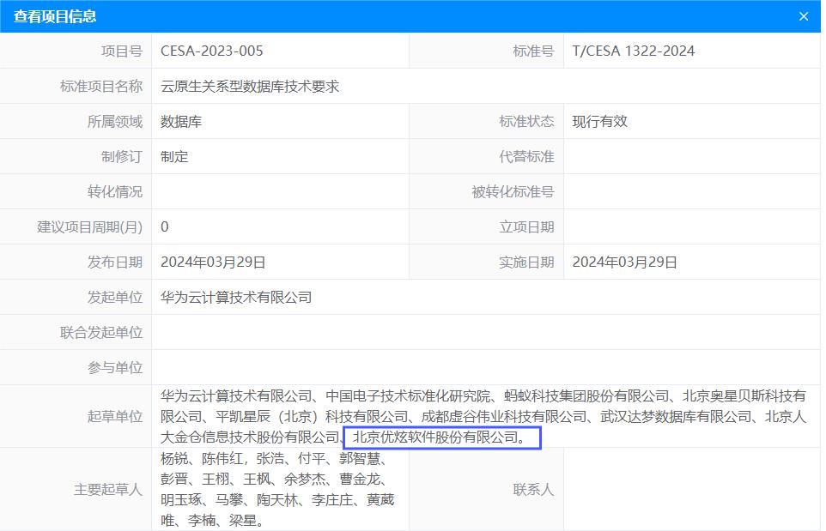
Task: Click the empty 联合发起单位 field
Action: click(485, 332)
